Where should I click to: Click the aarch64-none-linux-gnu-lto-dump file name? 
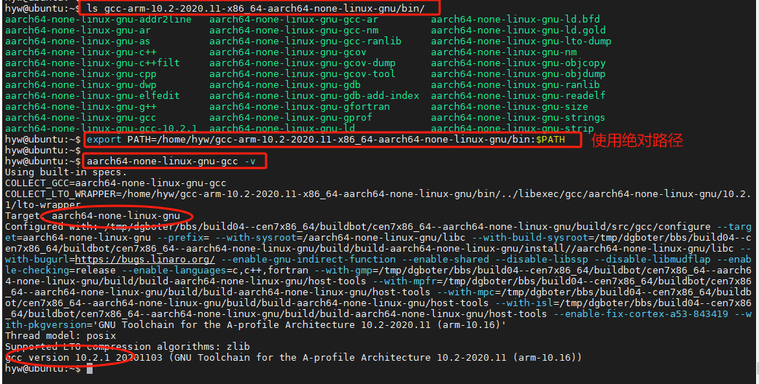click(x=521, y=41)
